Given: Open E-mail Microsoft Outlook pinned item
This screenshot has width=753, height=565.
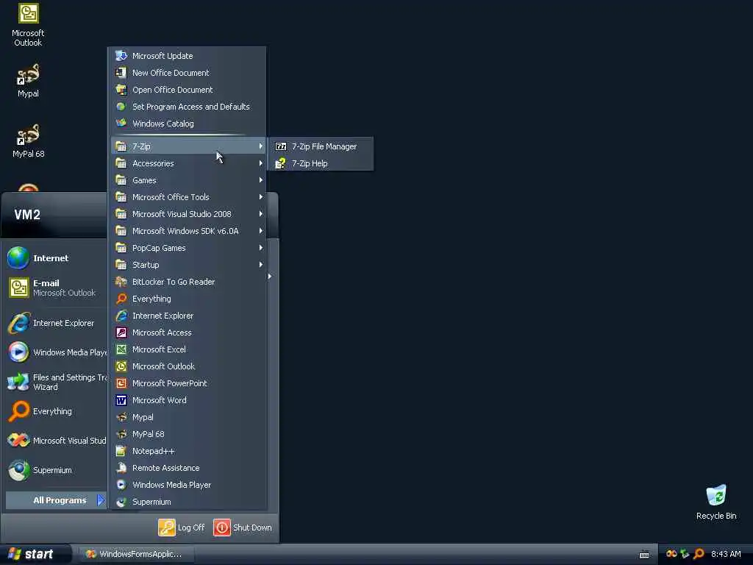Looking at the screenshot, I should 56,288.
